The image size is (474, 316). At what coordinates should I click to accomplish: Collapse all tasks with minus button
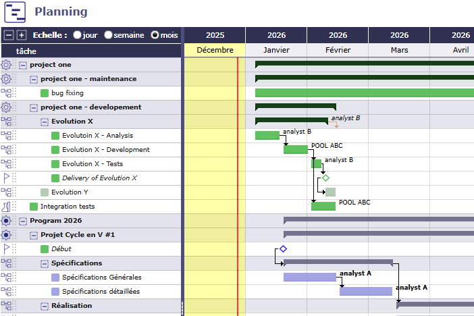[9, 35]
